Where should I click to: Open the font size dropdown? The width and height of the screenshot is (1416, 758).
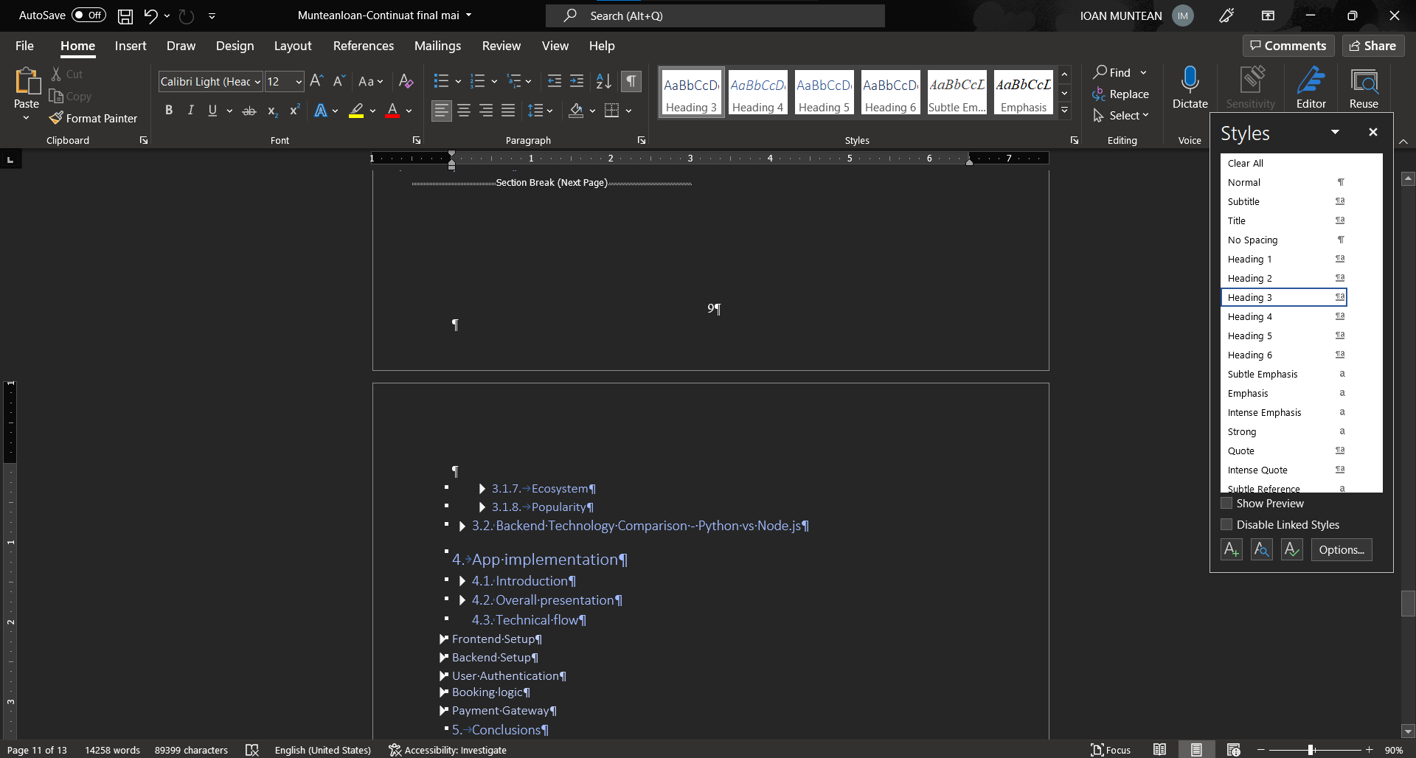click(298, 81)
